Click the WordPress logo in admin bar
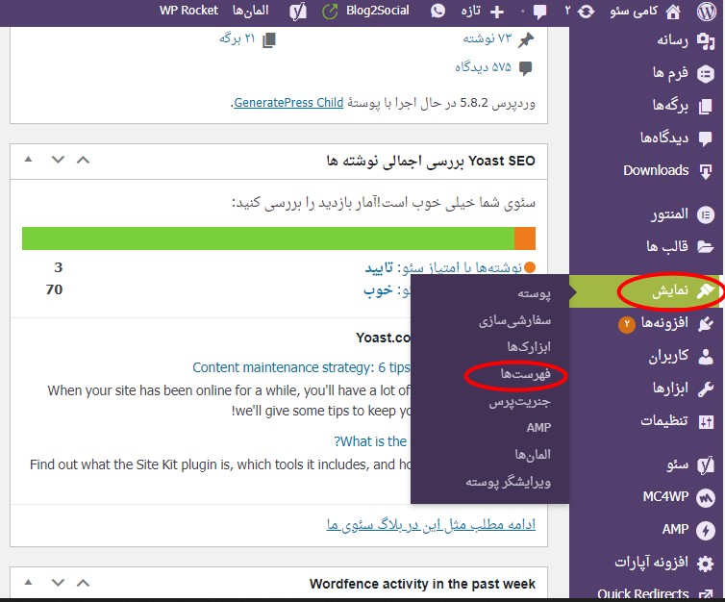The height and width of the screenshot is (602, 725). click(707, 12)
